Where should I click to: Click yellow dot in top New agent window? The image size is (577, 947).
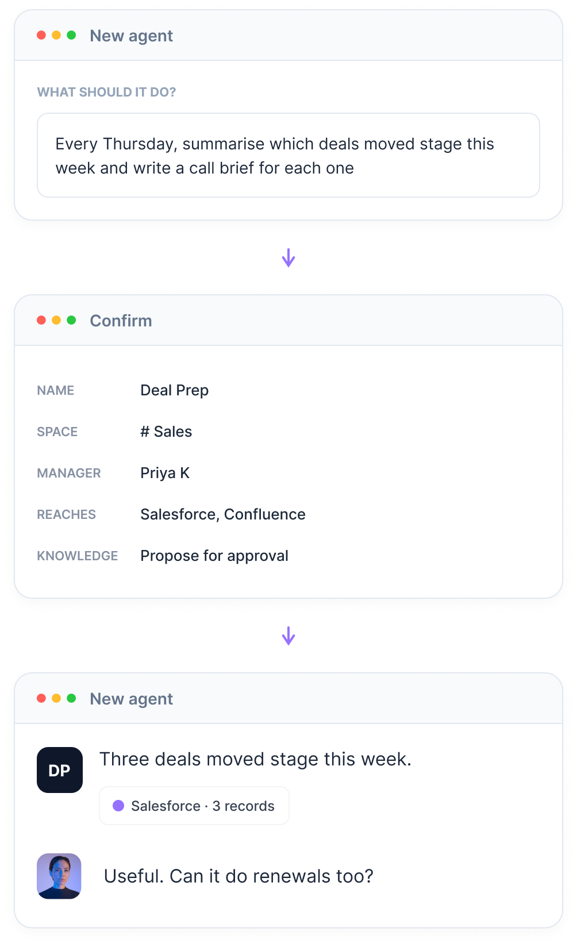[56, 35]
